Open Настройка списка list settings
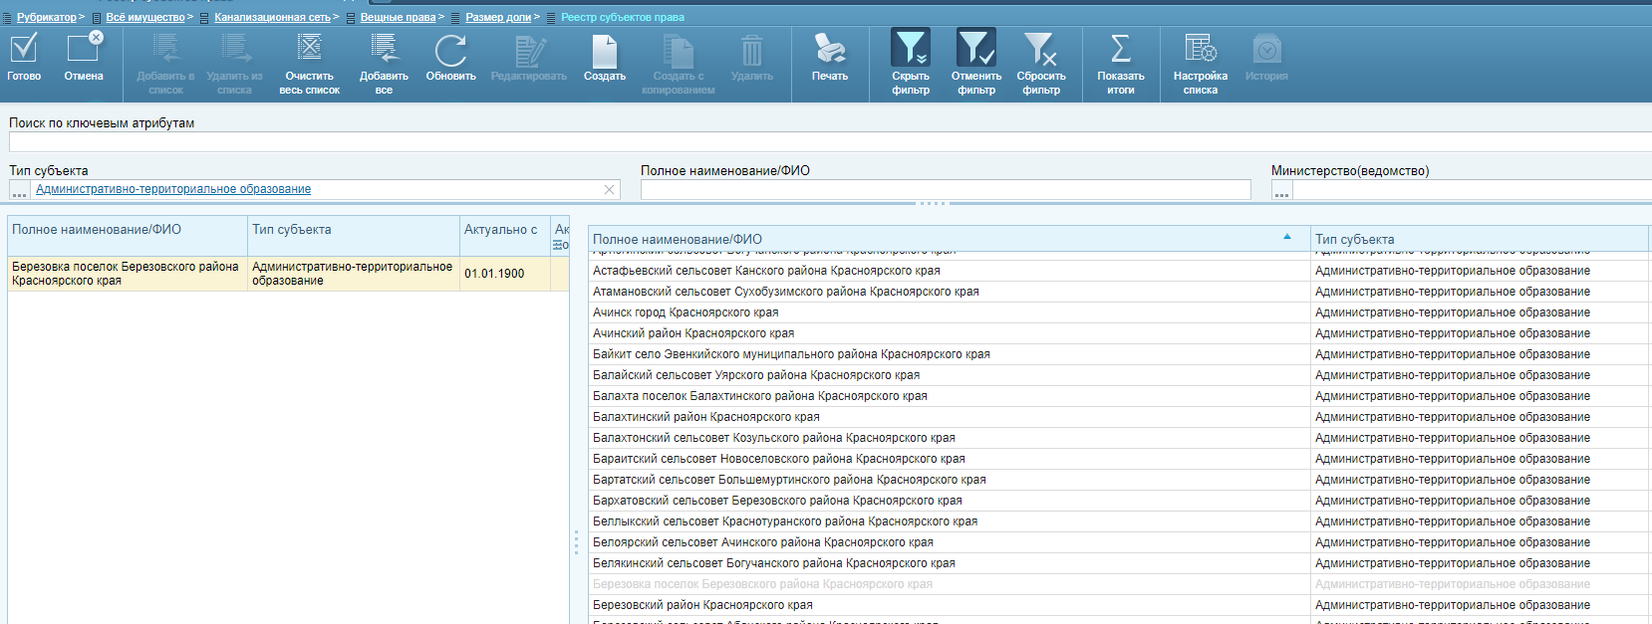 point(1201,64)
